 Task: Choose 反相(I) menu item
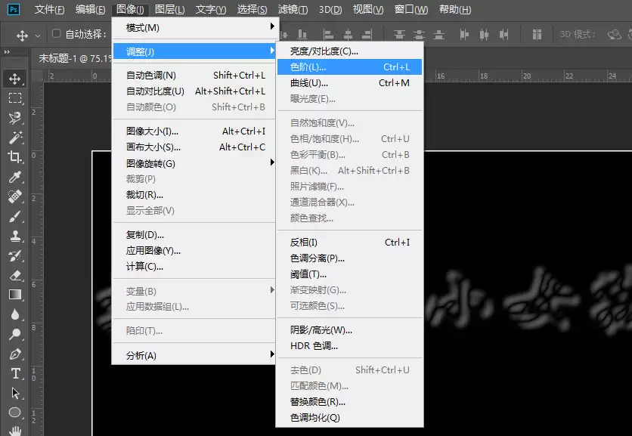pos(349,242)
